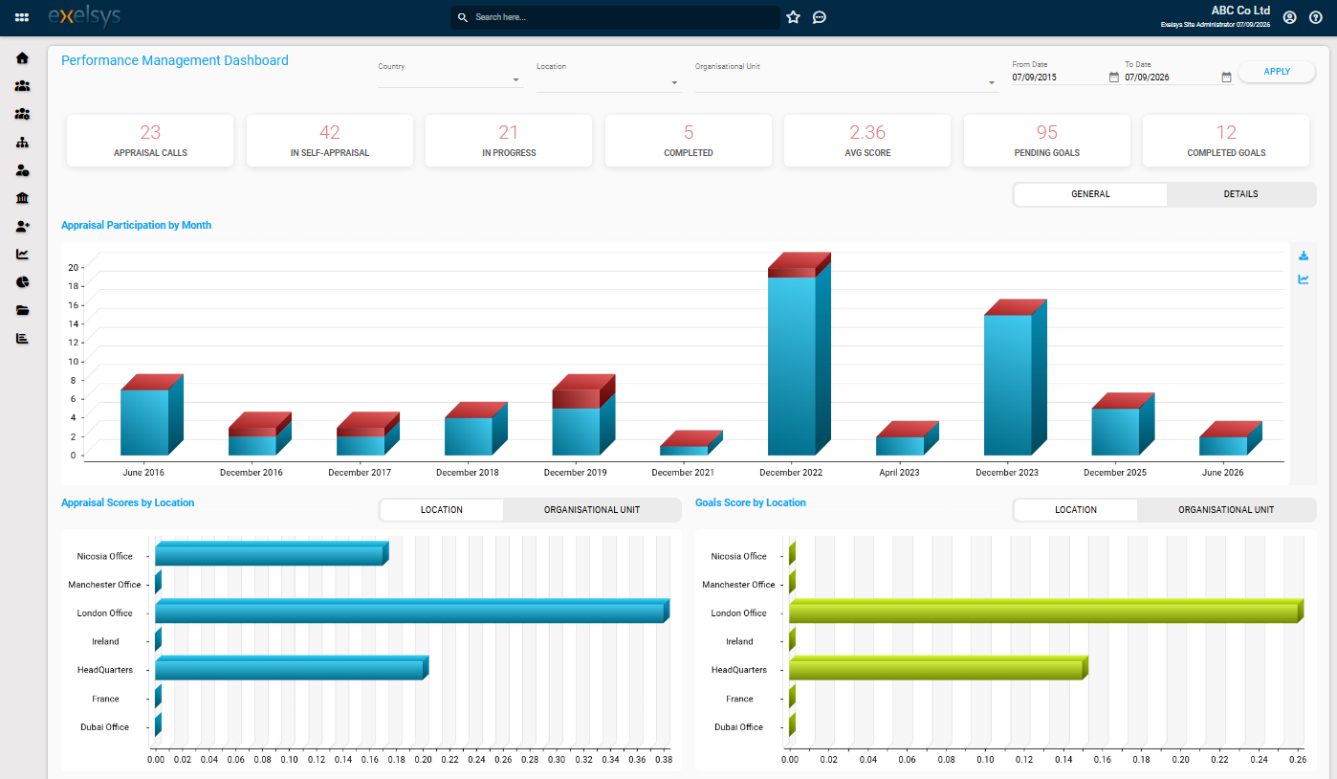This screenshot has height=779, width=1337.
Task: Click Dubai Office label in Goals Score
Action: point(739,727)
